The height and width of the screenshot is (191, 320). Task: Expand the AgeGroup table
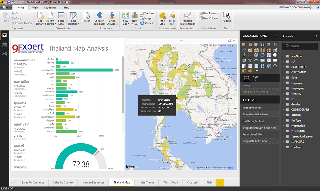coord(283,56)
